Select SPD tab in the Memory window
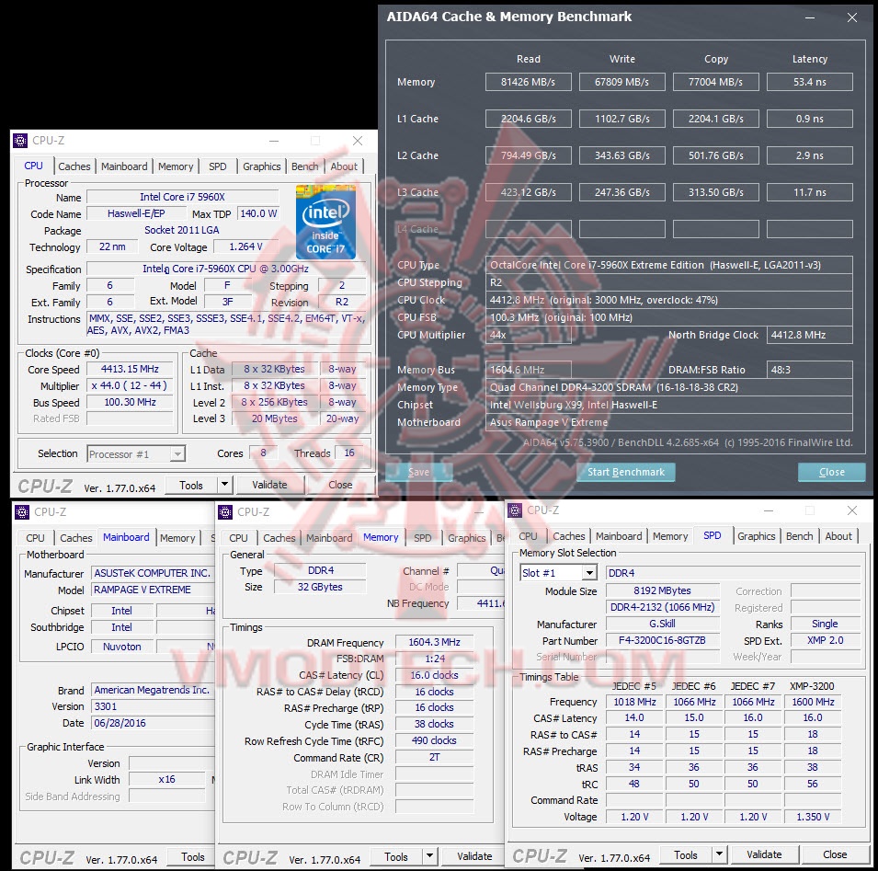The image size is (878, 871). pos(423,538)
